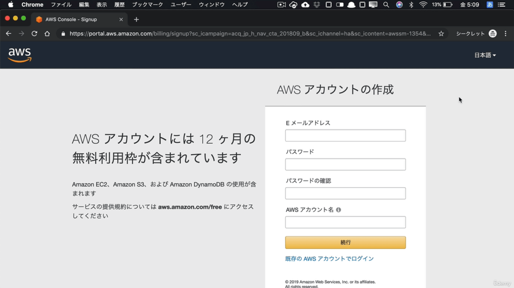Open Chrome's three-dot menu

505,33
